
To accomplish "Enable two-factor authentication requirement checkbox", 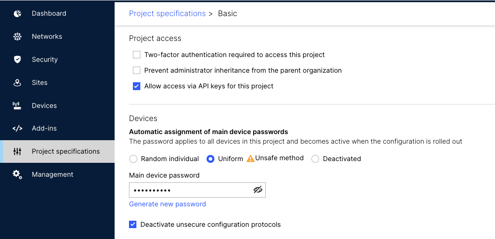I will click(x=137, y=55).
